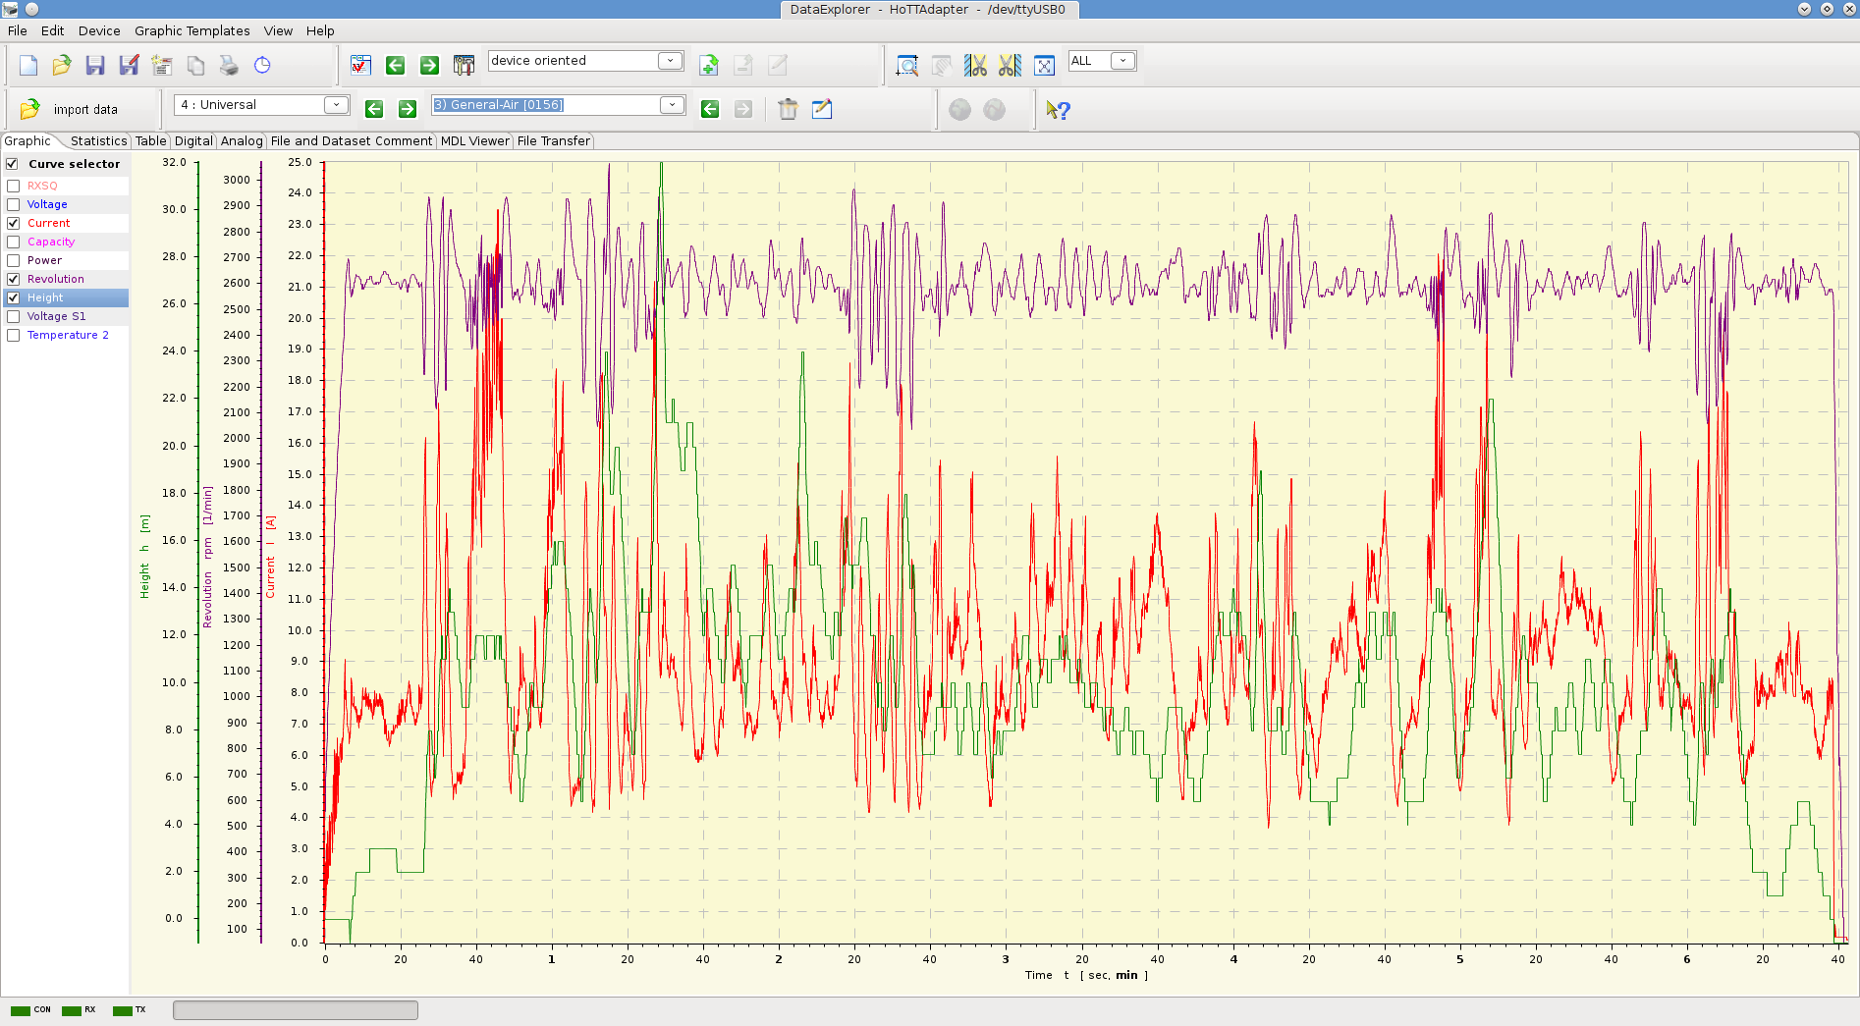Click the fit-to-window expand icon
The width and height of the screenshot is (1860, 1026).
click(x=1044, y=66)
